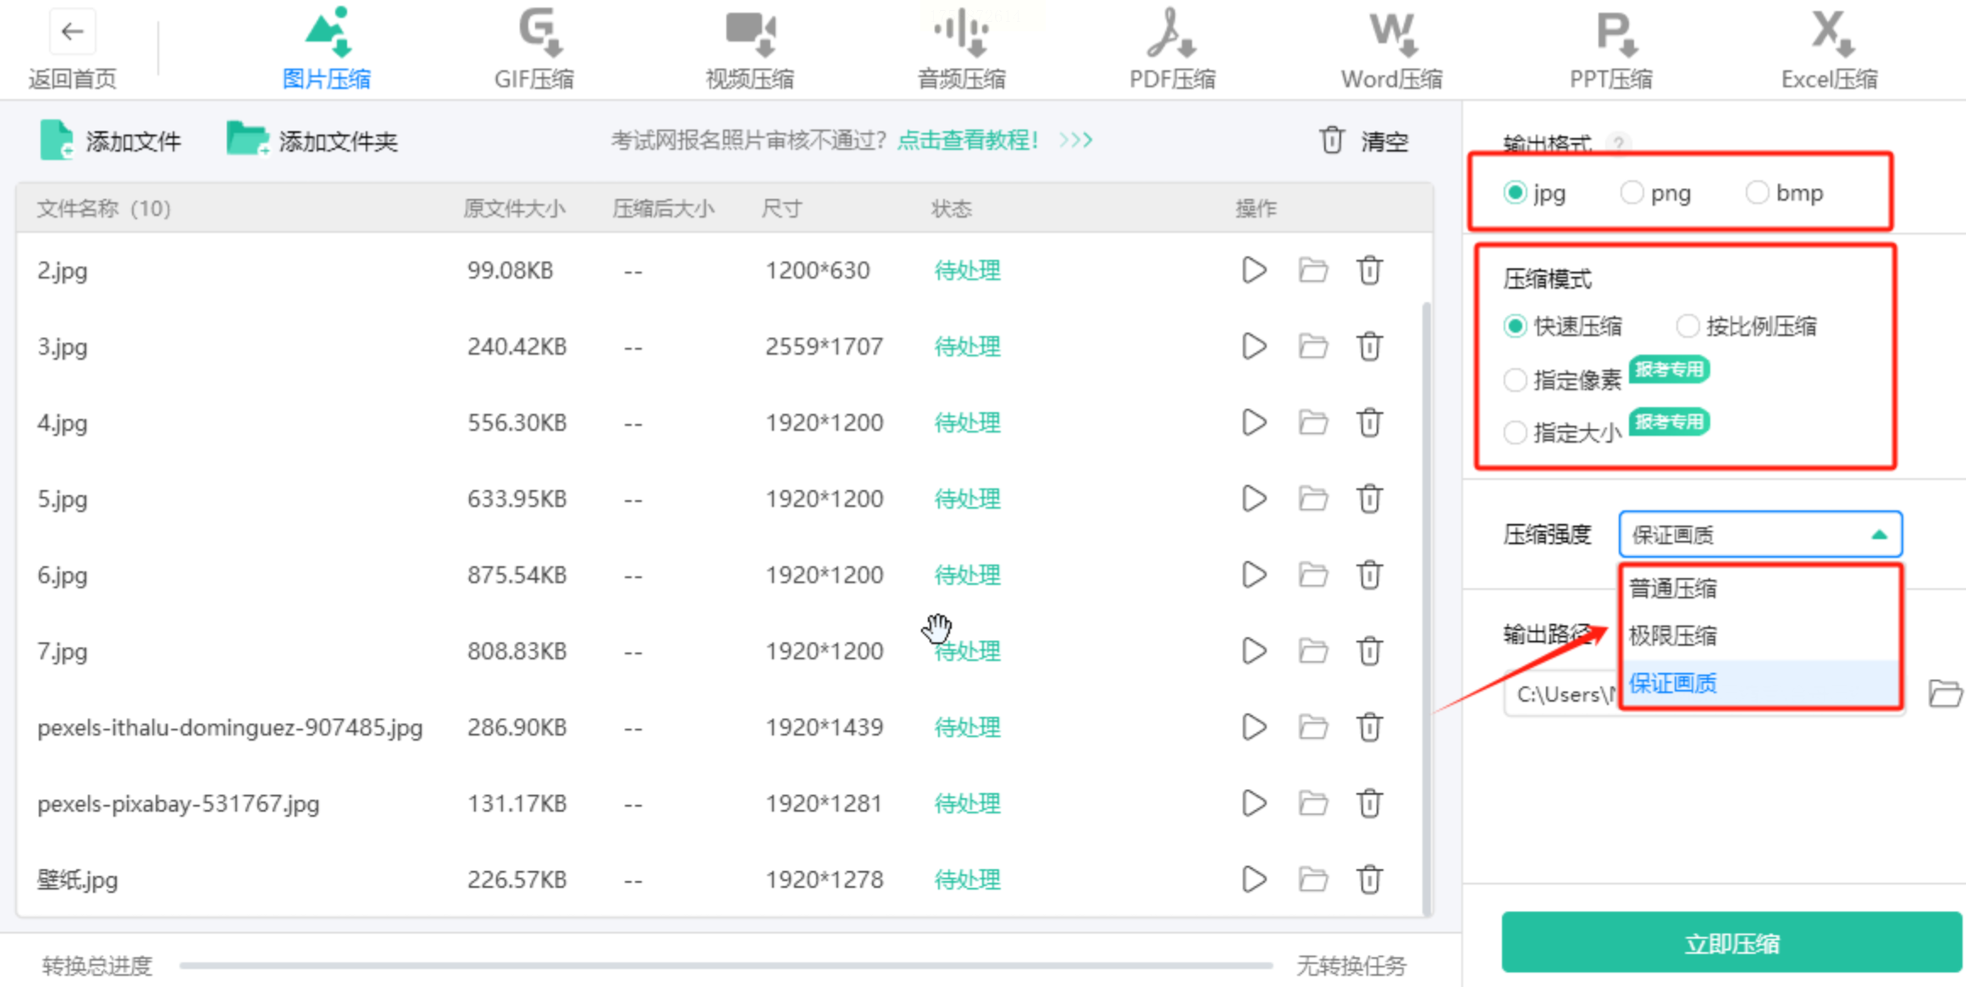The image size is (1966, 987).
Task: Click the clear-all trash icon
Action: point(1332,141)
